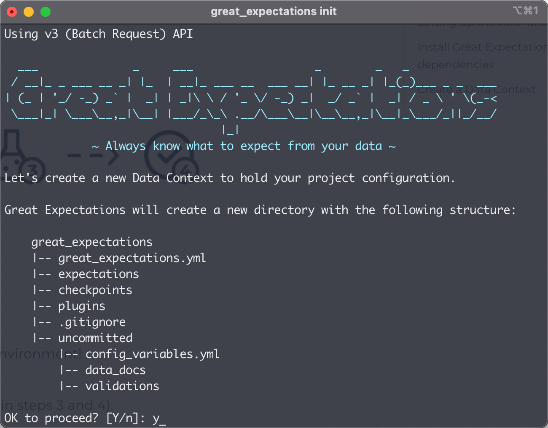The width and height of the screenshot is (548, 428).
Task: Click the plugins directory entry
Action: coord(82,306)
